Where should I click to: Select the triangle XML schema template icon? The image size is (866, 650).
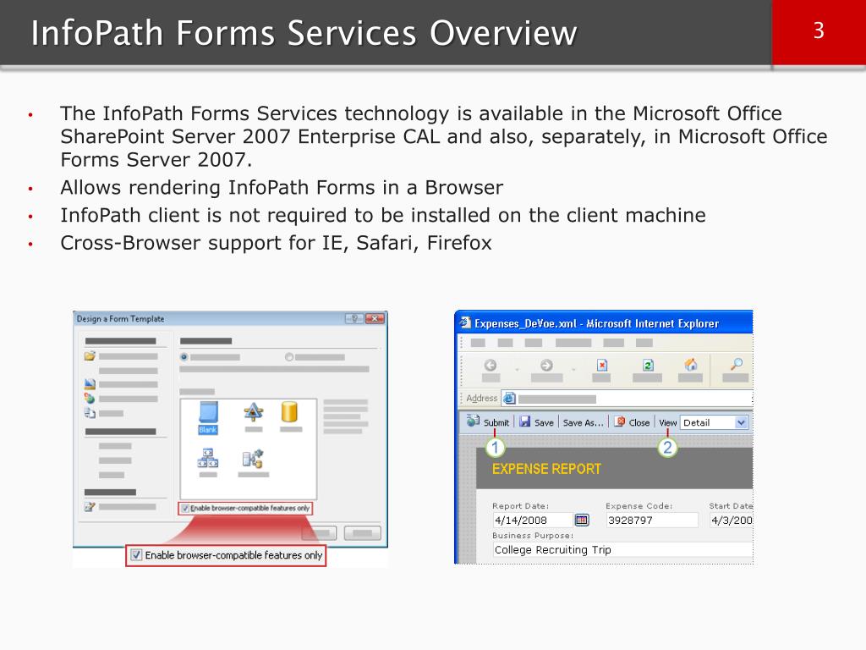254,412
